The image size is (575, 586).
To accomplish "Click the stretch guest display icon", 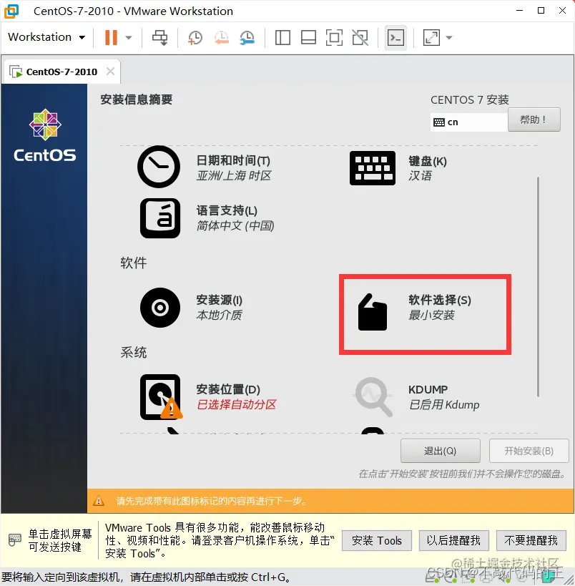I will 431,37.
